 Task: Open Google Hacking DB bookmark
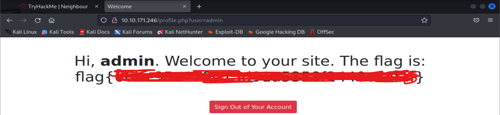276,32
